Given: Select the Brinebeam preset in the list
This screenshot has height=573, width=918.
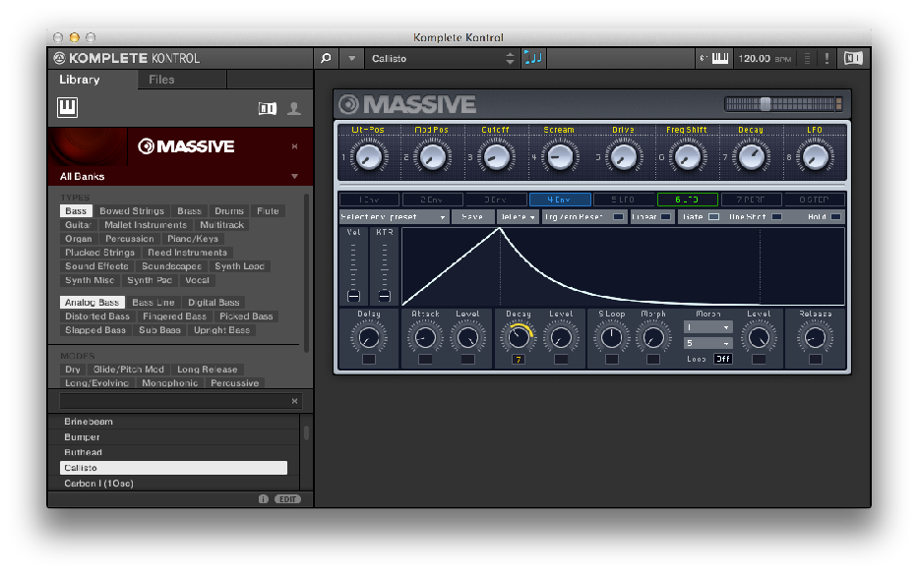Looking at the screenshot, I should point(173,421).
